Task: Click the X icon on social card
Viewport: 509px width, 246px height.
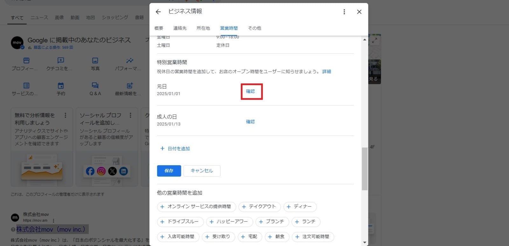Action: 112,171
